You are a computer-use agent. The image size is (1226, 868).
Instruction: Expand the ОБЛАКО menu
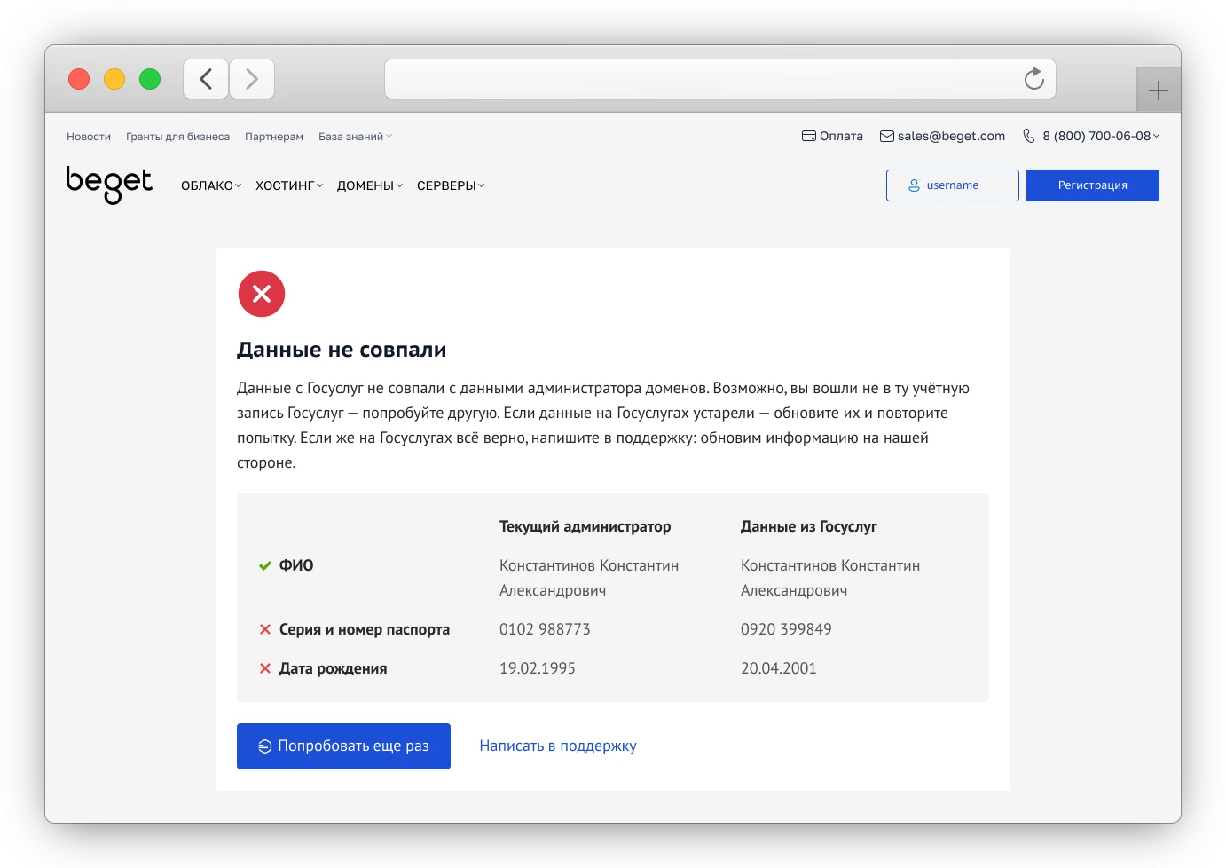(211, 185)
